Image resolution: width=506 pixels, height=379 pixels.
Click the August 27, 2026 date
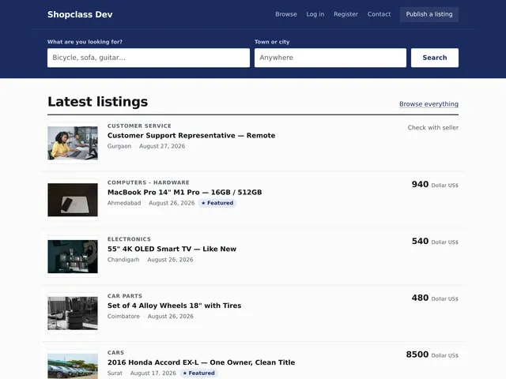click(x=162, y=146)
